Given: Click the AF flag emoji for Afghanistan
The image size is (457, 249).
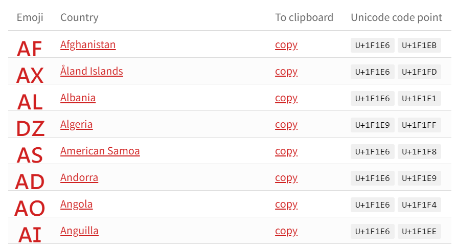Looking at the screenshot, I should 30,49.
